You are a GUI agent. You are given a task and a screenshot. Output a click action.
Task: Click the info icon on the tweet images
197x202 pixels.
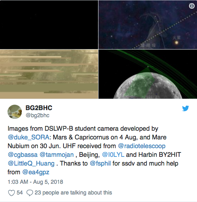(x=191, y=6)
